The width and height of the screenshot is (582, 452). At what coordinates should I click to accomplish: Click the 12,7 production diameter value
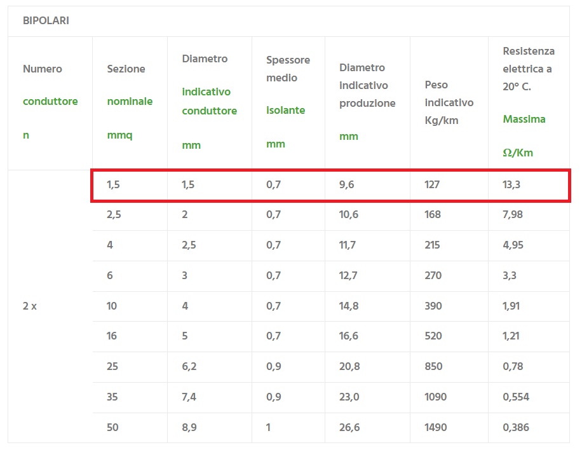pyautogui.click(x=349, y=275)
